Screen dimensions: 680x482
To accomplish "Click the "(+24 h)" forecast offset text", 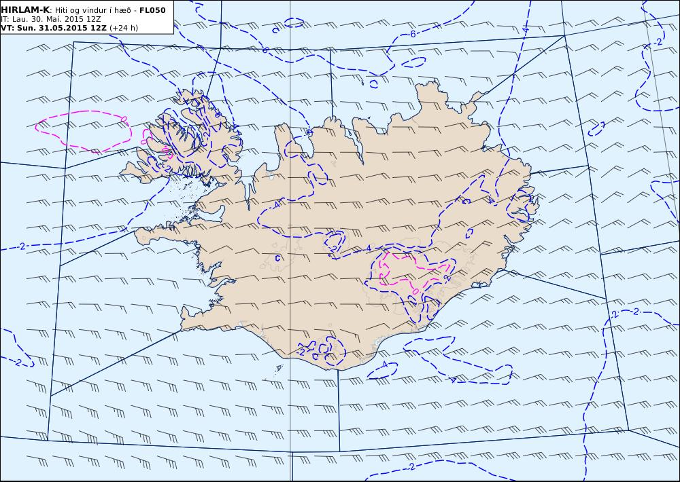I will coord(124,28).
